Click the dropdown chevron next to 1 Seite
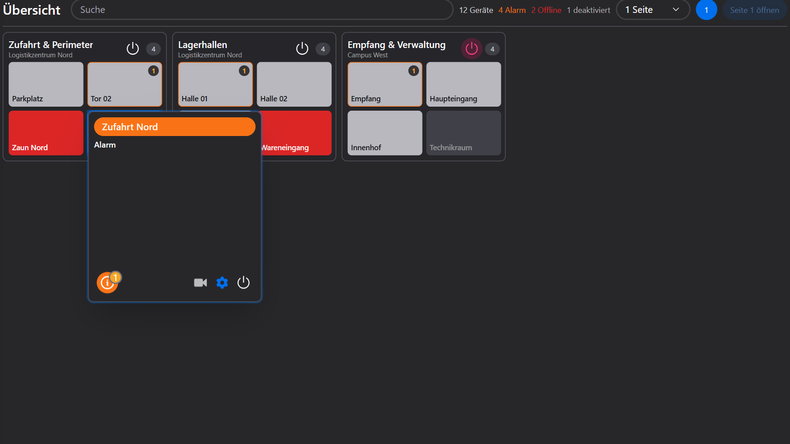The image size is (790, 444). click(x=676, y=10)
